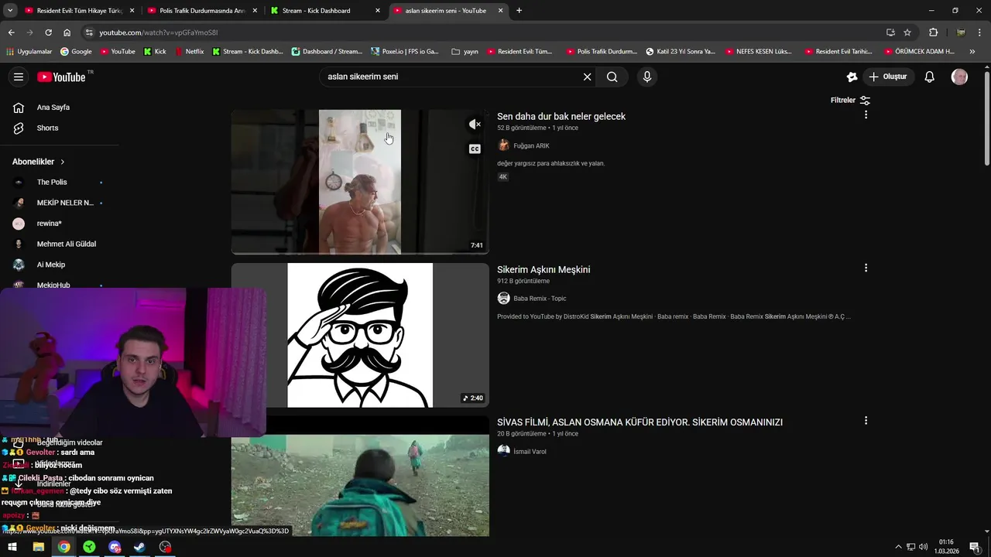
Task: Click the Oluştur create button
Action: click(888, 77)
